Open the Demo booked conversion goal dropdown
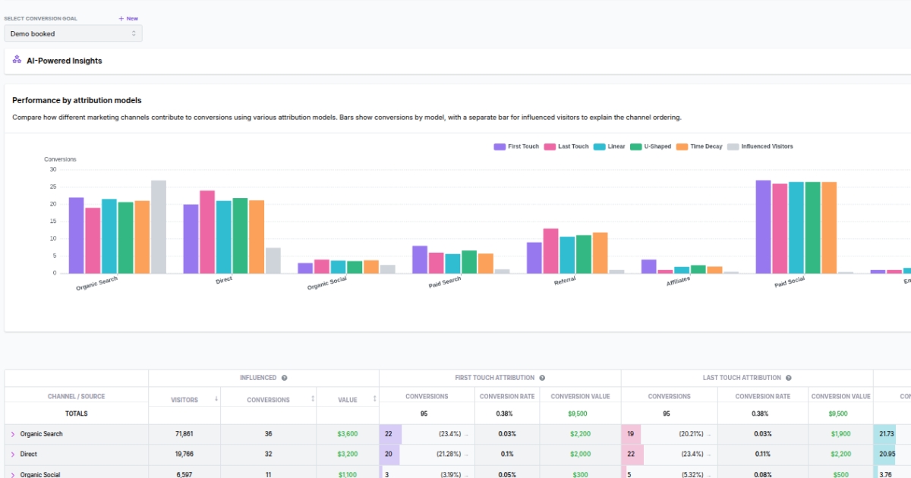The width and height of the screenshot is (911, 478). tap(73, 33)
